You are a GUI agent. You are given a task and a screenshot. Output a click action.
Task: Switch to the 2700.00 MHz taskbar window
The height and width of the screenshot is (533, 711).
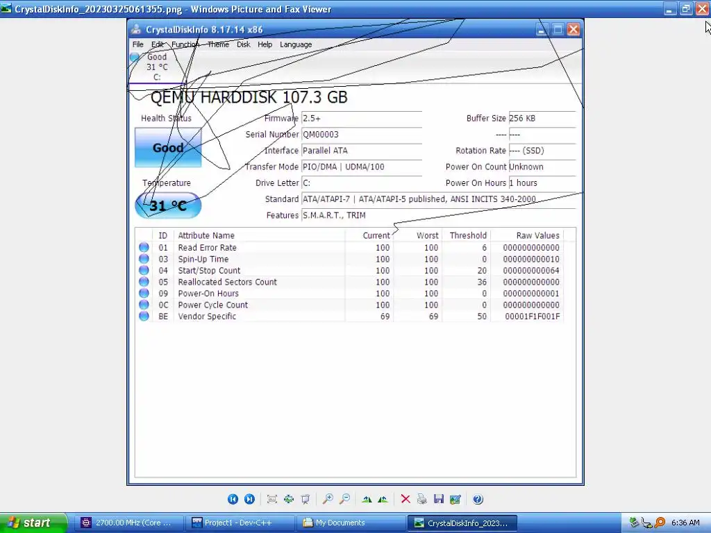[130, 523]
